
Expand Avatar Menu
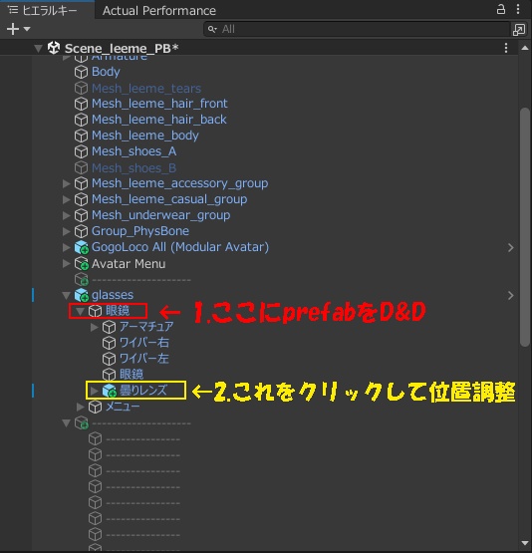[67, 263]
